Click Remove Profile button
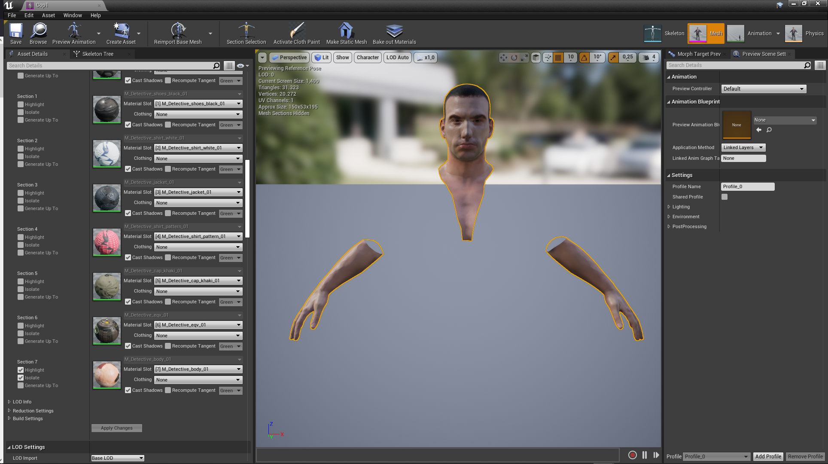The image size is (828, 464). point(805,456)
